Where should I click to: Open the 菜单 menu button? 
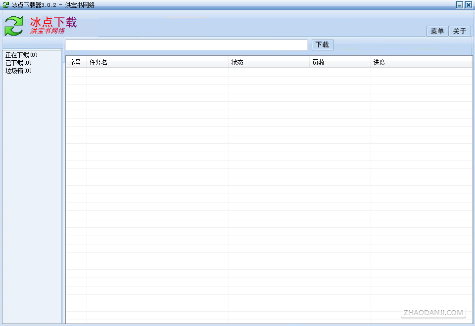(437, 31)
